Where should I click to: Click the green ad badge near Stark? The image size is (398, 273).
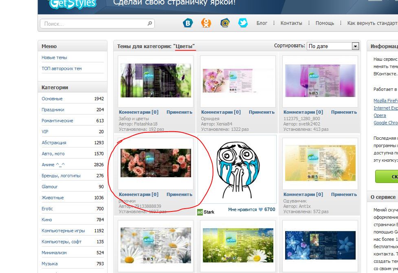(x=200, y=212)
